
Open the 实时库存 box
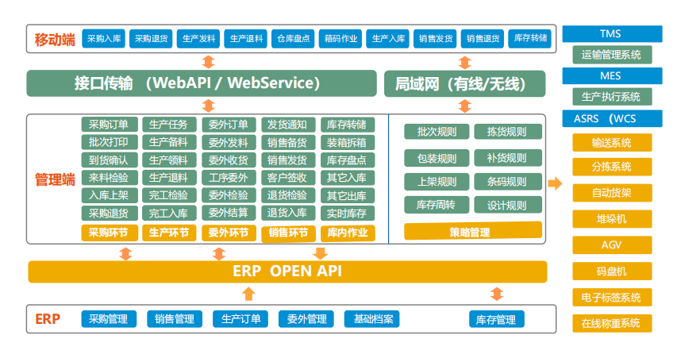(347, 213)
